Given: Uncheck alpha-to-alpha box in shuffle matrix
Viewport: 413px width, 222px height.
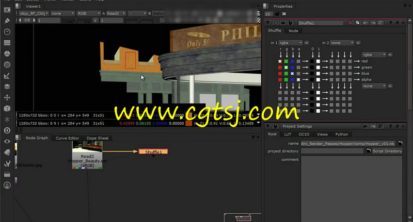Looking at the screenshot, I should [298, 80].
